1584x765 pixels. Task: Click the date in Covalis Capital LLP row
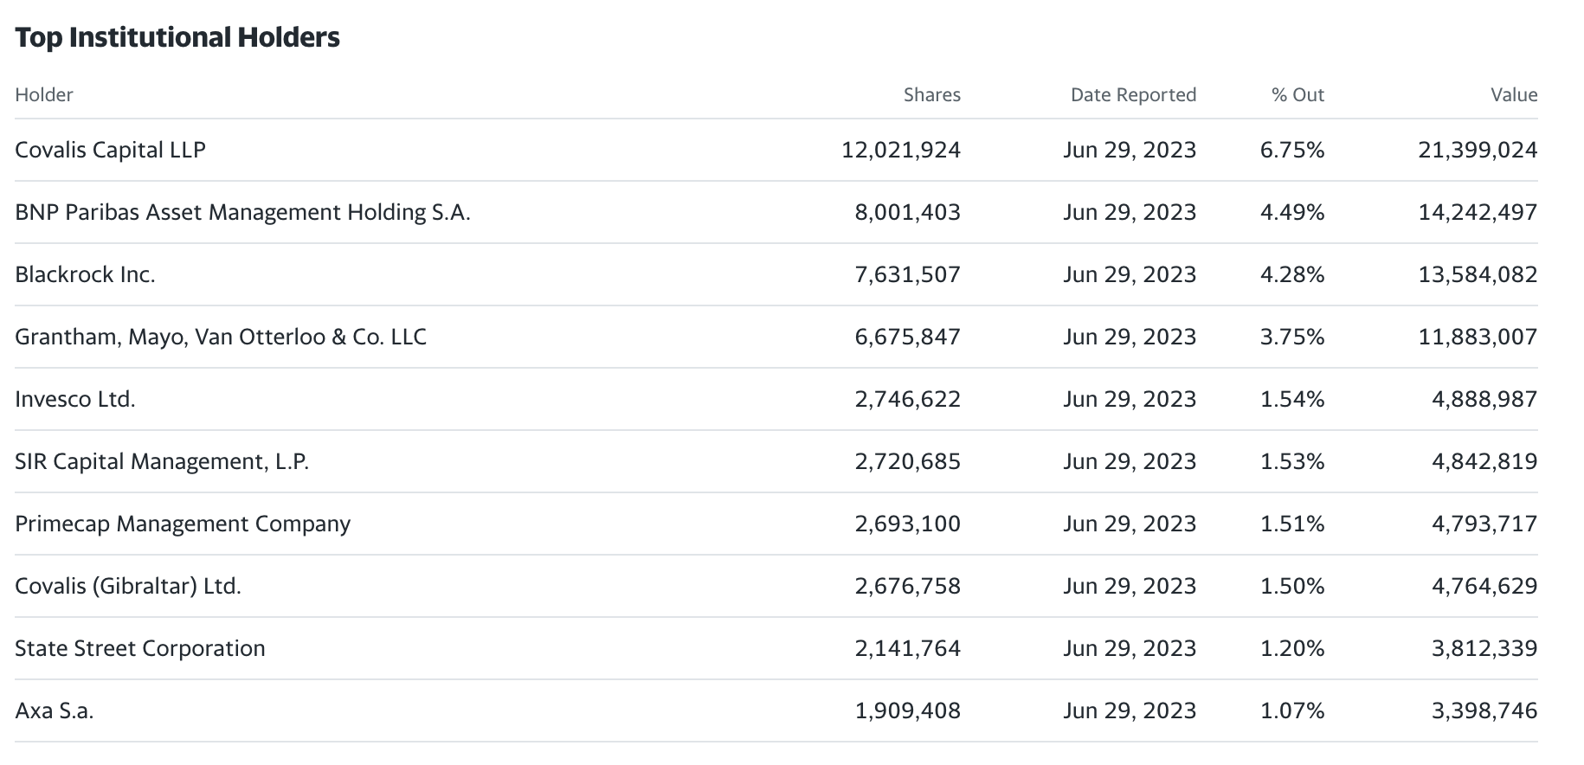click(1130, 150)
